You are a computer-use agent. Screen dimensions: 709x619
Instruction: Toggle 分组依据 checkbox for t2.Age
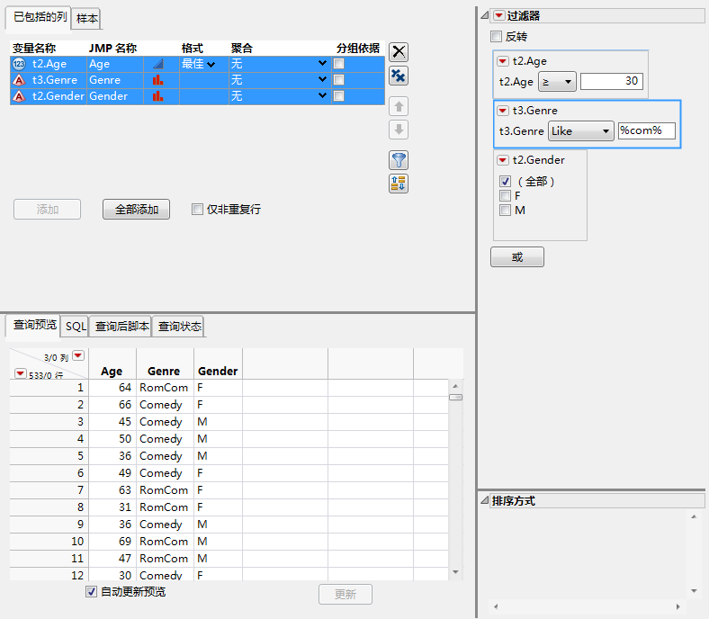click(x=338, y=64)
